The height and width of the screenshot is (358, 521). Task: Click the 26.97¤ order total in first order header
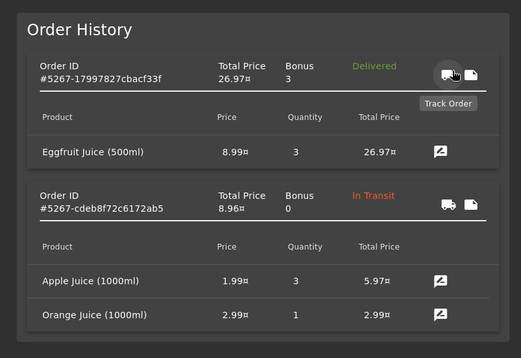coord(235,79)
